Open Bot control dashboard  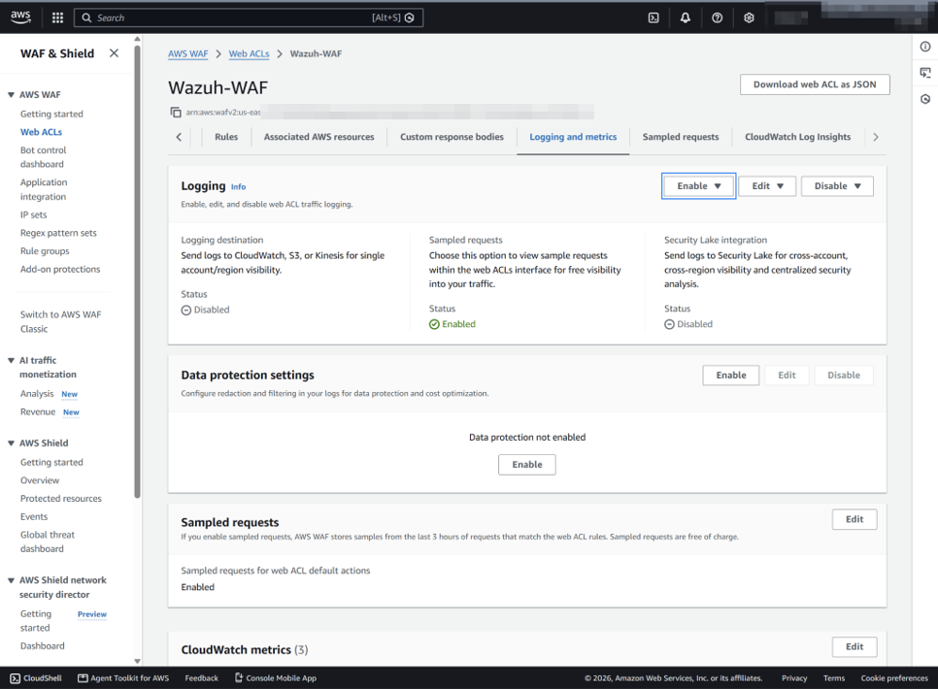(43, 157)
